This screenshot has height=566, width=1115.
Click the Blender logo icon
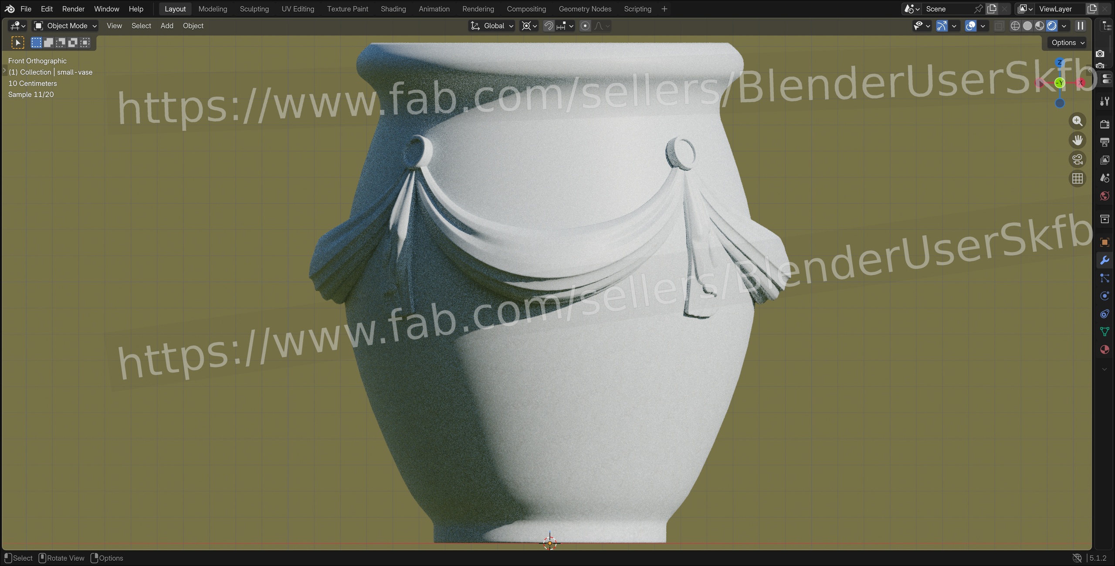tap(10, 9)
